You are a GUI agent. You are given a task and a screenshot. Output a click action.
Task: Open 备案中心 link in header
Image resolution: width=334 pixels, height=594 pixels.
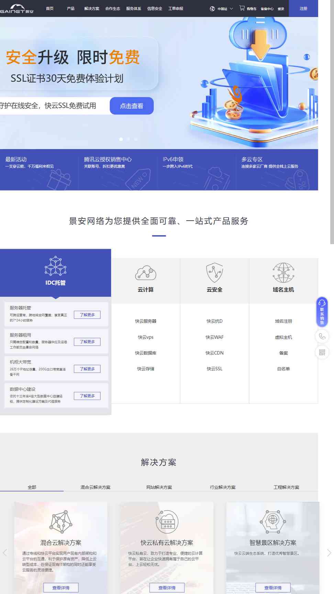point(267,9)
